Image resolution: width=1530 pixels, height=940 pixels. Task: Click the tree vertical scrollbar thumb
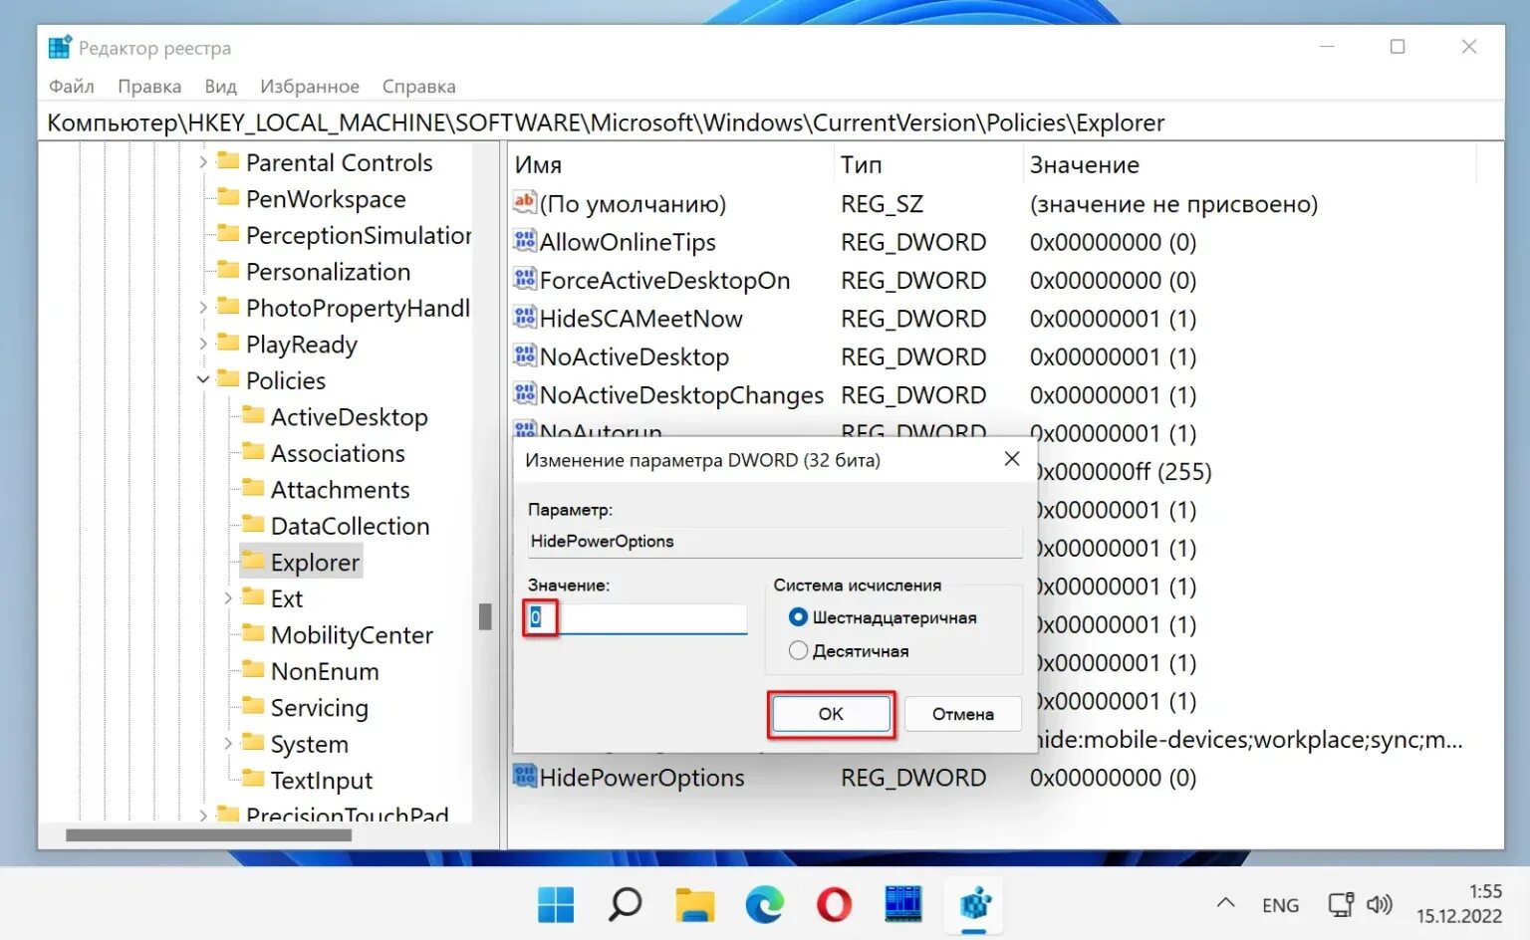point(485,617)
